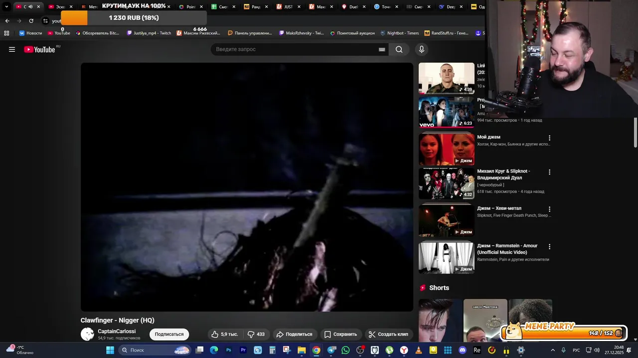Open the 'RandStuff.ru' bookmark

(447, 33)
